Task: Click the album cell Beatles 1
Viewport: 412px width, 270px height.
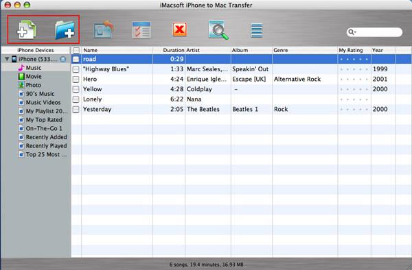Action: (x=245, y=110)
